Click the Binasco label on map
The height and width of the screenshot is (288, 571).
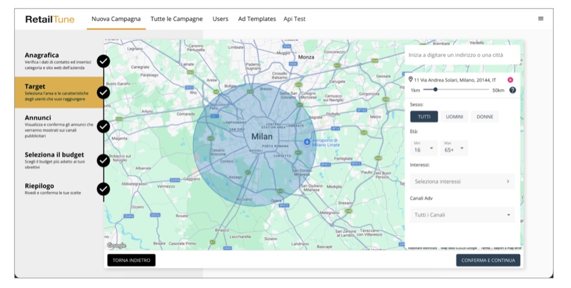[x=222, y=230]
